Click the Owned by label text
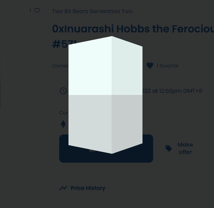Viewport: 214px width, 208px height. tap(60, 66)
